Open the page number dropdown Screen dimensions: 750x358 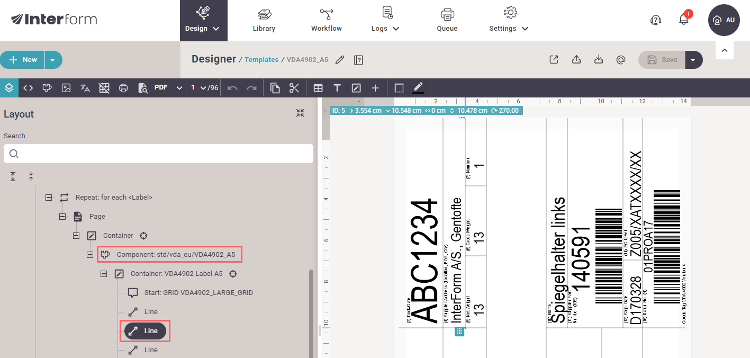(199, 88)
